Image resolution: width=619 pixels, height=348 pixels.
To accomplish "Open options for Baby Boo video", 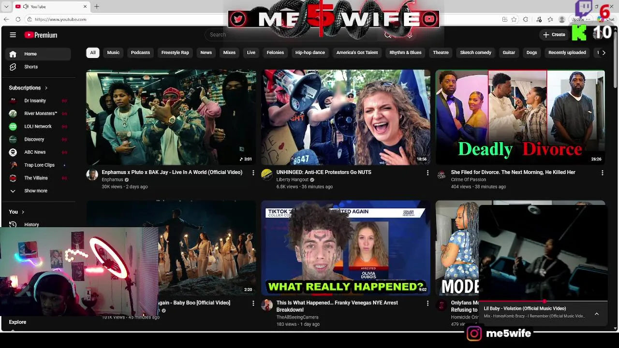I will click(253, 303).
